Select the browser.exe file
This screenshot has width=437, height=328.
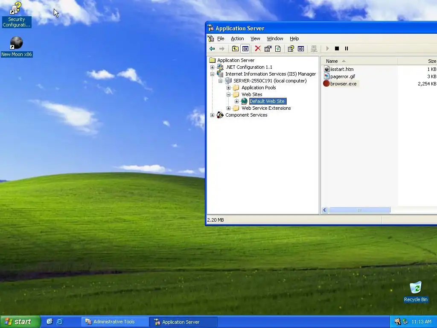point(344,84)
